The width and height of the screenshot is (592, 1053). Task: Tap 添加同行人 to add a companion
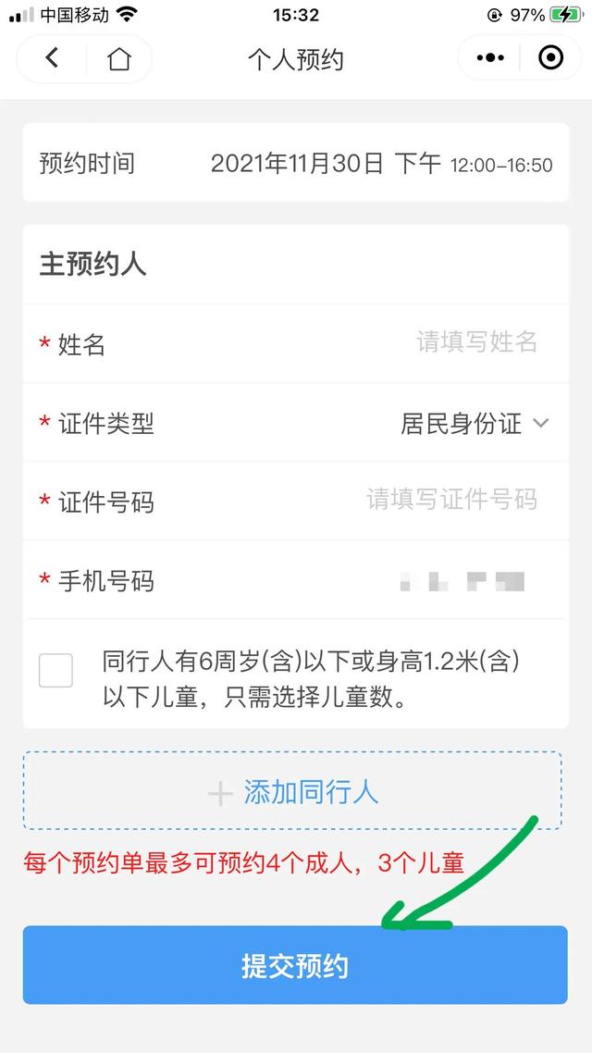pyautogui.click(x=296, y=792)
